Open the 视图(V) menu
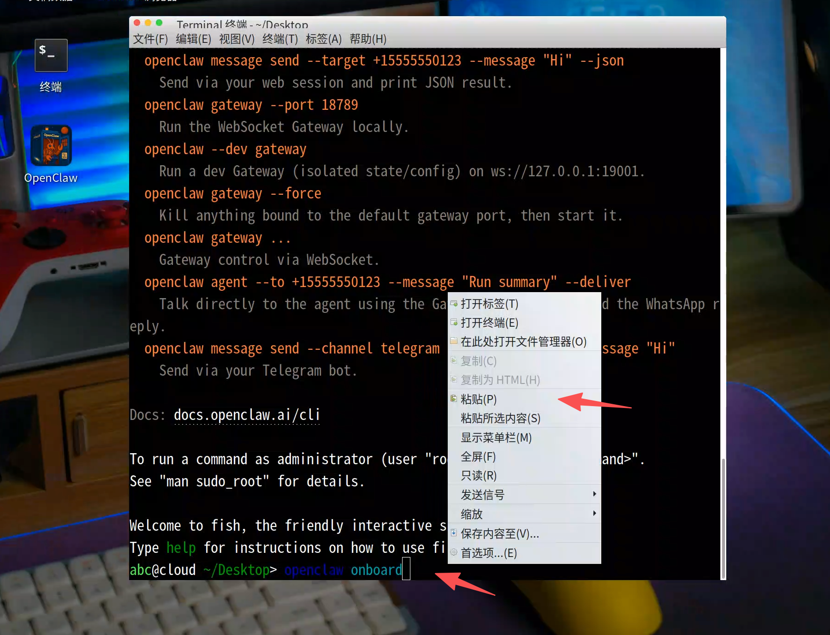Image resolution: width=830 pixels, height=635 pixels. point(237,39)
